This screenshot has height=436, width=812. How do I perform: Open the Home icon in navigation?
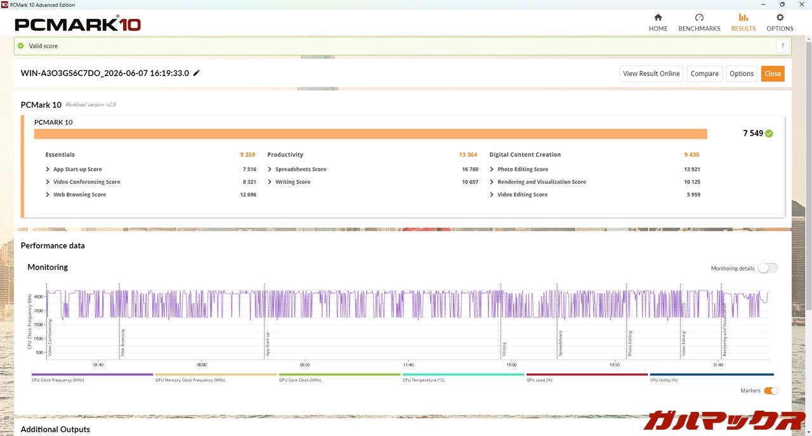tap(658, 18)
